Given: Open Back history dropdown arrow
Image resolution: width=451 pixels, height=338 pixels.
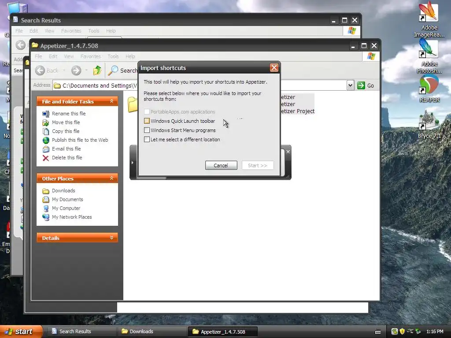Looking at the screenshot, I should click(64, 70).
